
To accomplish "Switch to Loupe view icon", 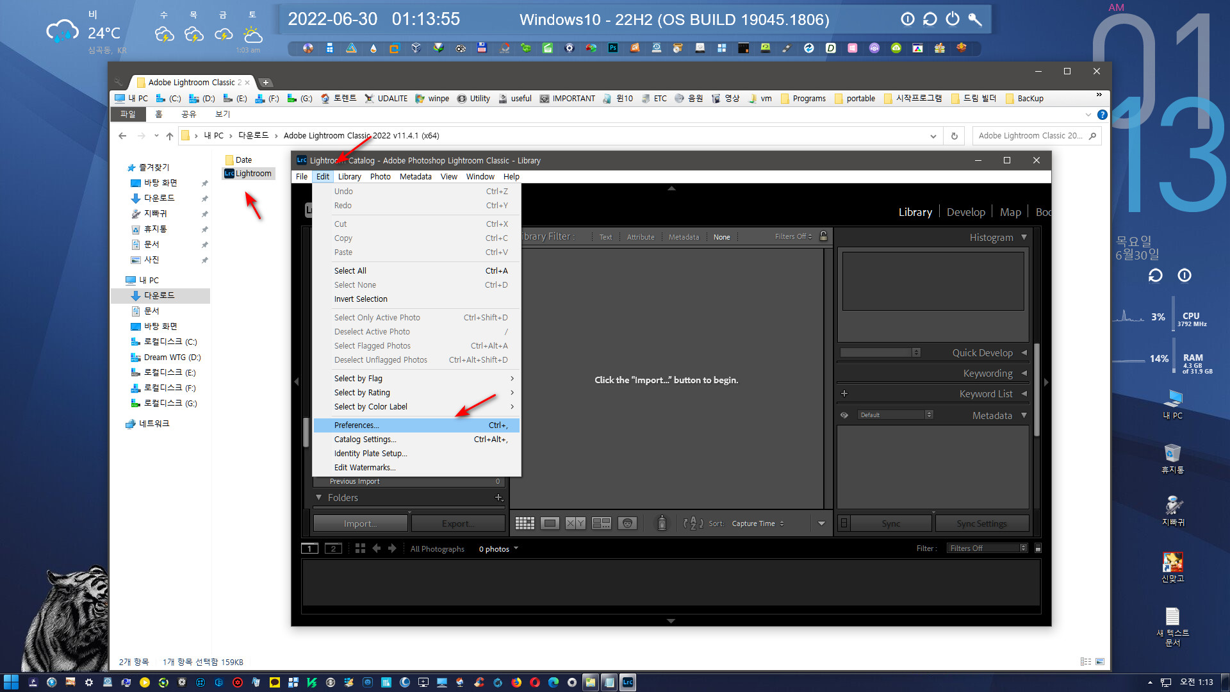I will (x=550, y=523).
